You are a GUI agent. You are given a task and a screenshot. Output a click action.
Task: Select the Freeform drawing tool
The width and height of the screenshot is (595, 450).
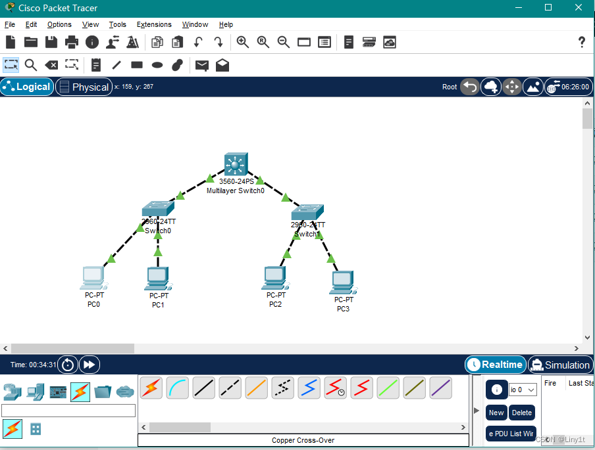point(177,65)
